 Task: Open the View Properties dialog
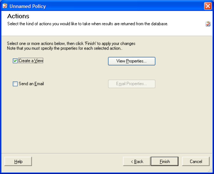(x=132, y=61)
